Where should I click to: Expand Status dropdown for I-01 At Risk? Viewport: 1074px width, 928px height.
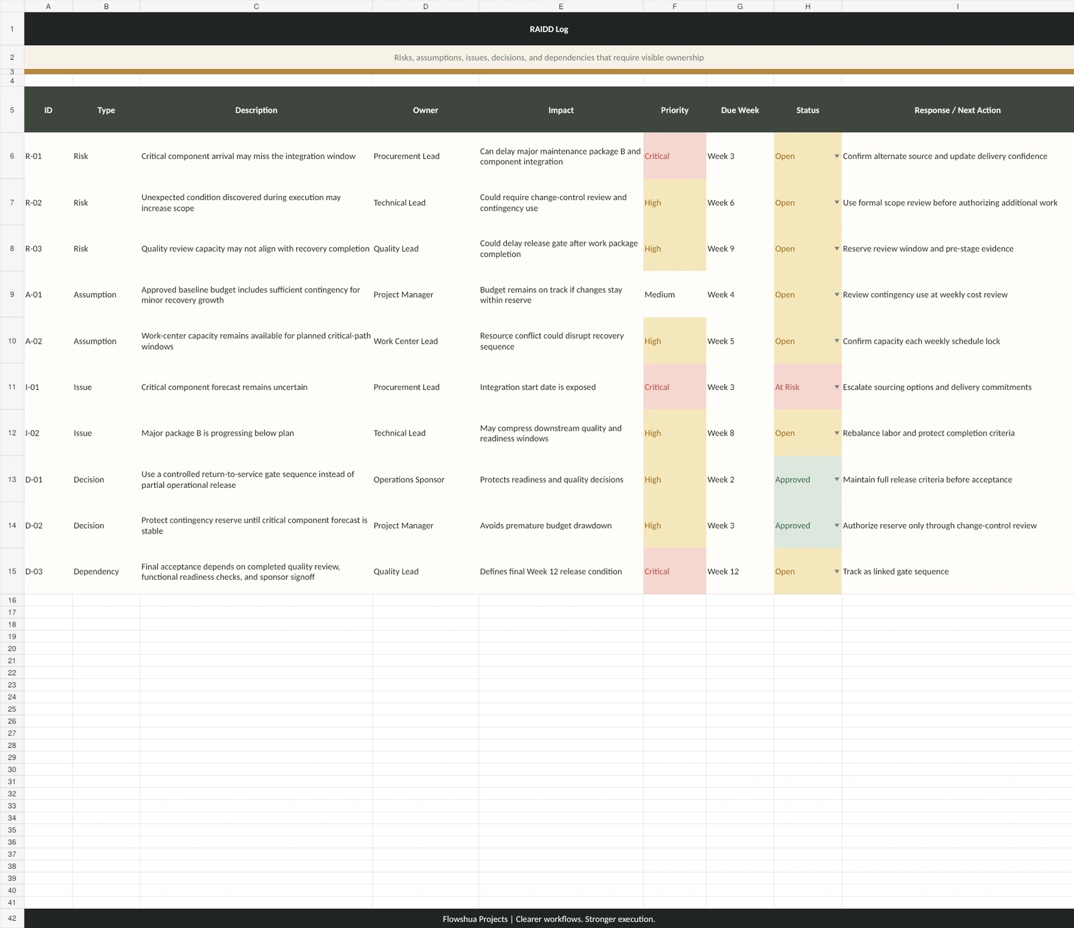[x=836, y=387]
